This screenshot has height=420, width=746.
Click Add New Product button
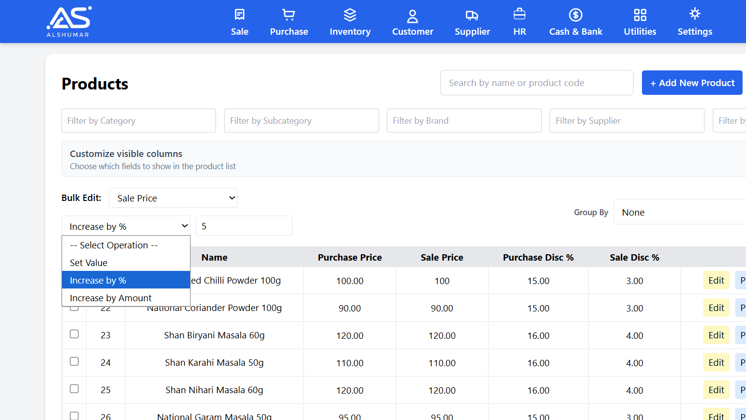coord(692,82)
